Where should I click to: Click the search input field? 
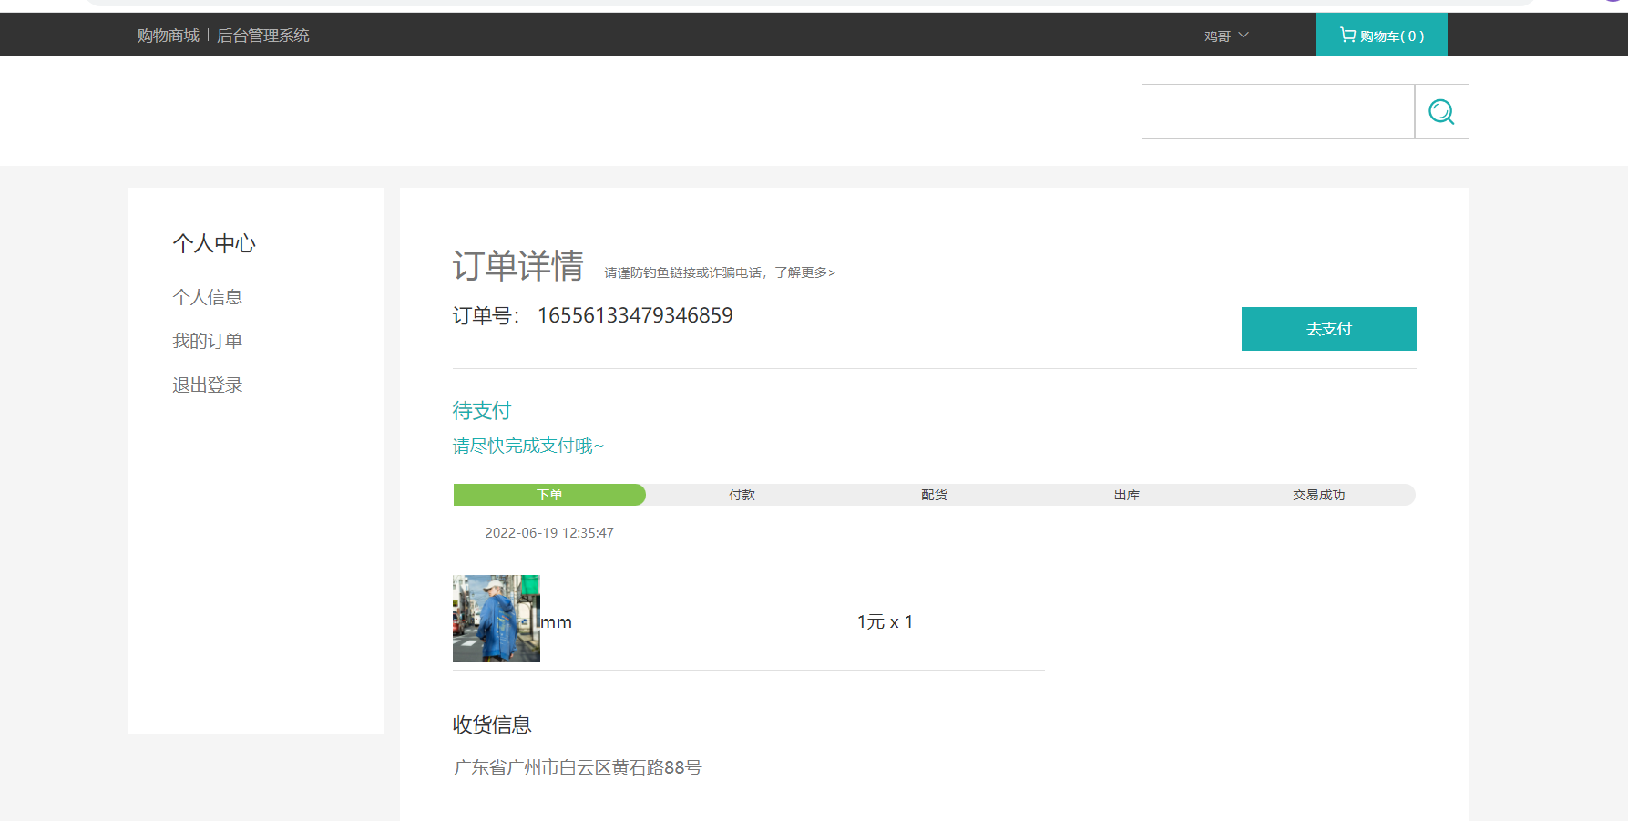(1277, 111)
